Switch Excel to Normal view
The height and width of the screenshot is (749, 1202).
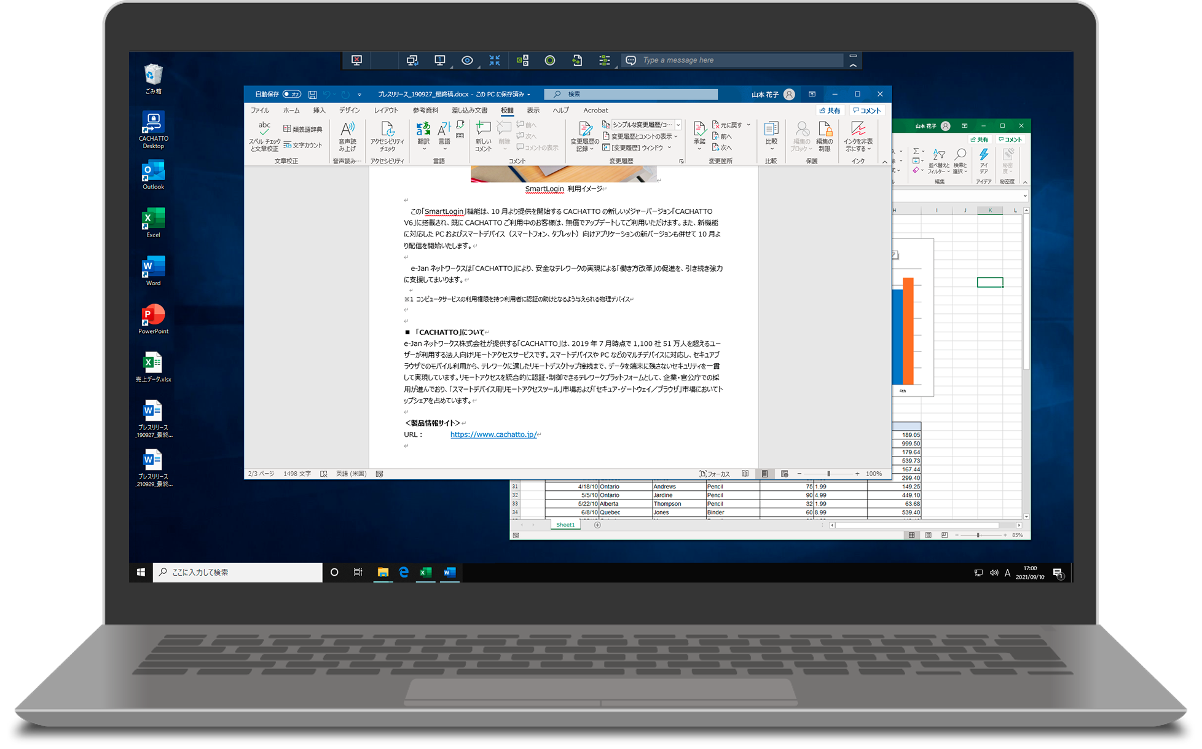(x=911, y=535)
